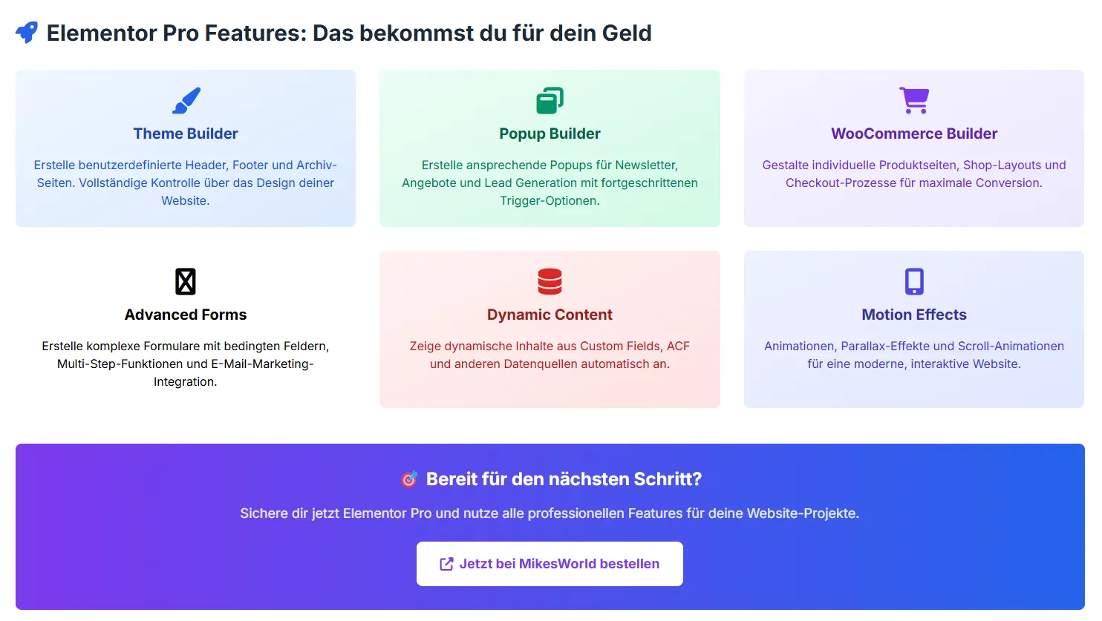
Task: Click the Dynamic Content heading
Action: (x=550, y=315)
